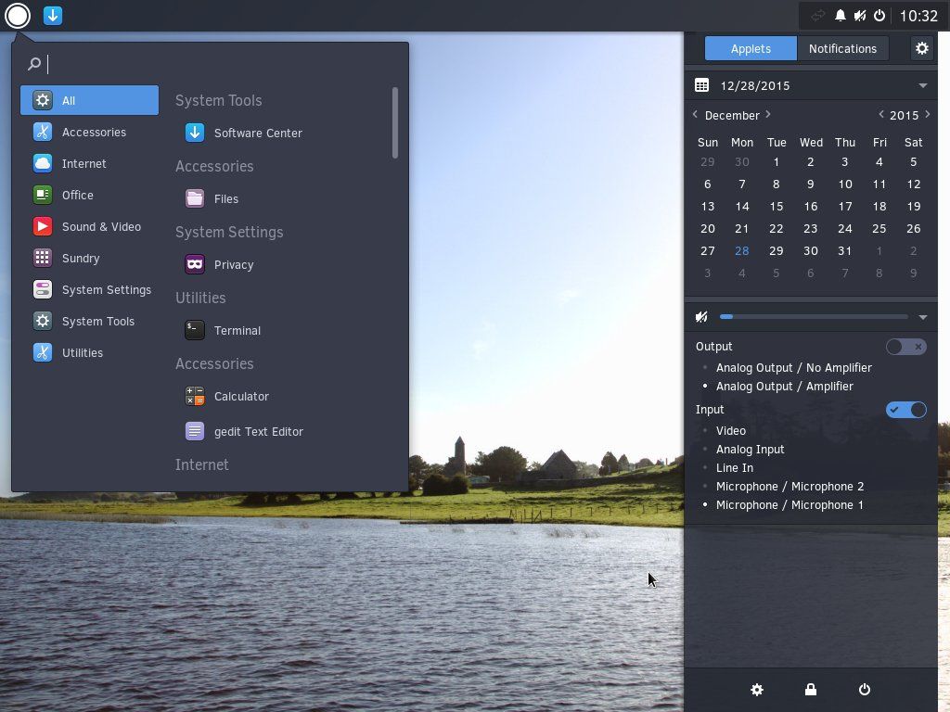This screenshot has height=712, width=950.
Task: Open the Calculator app
Action: click(240, 396)
